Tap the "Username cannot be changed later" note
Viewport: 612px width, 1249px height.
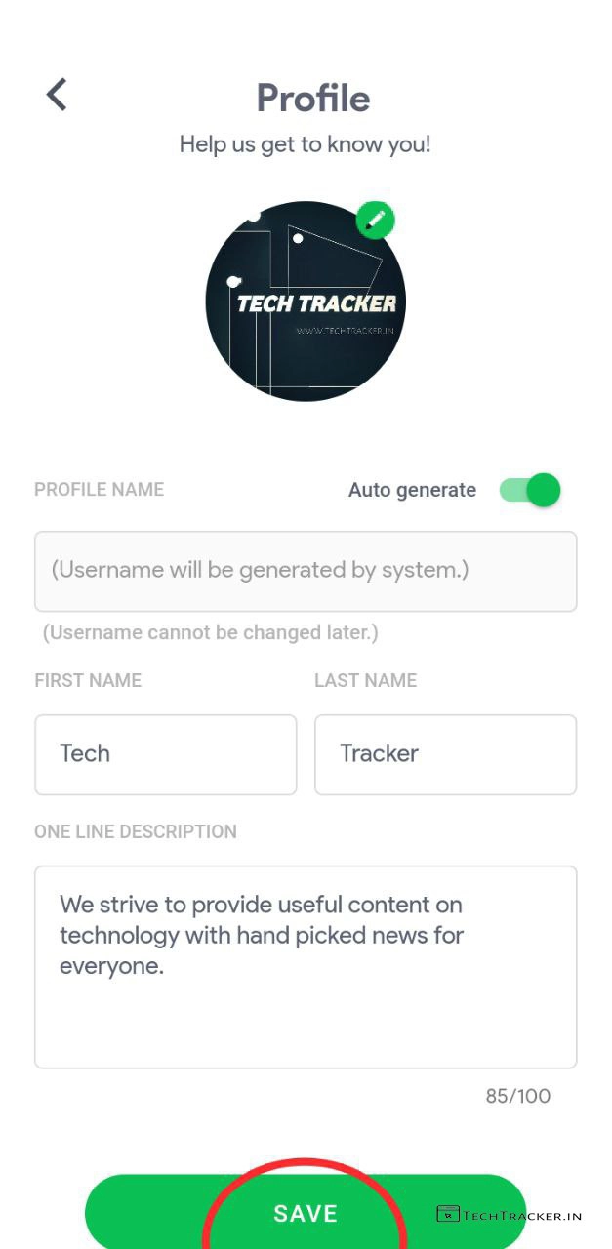[x=210, y=632]
